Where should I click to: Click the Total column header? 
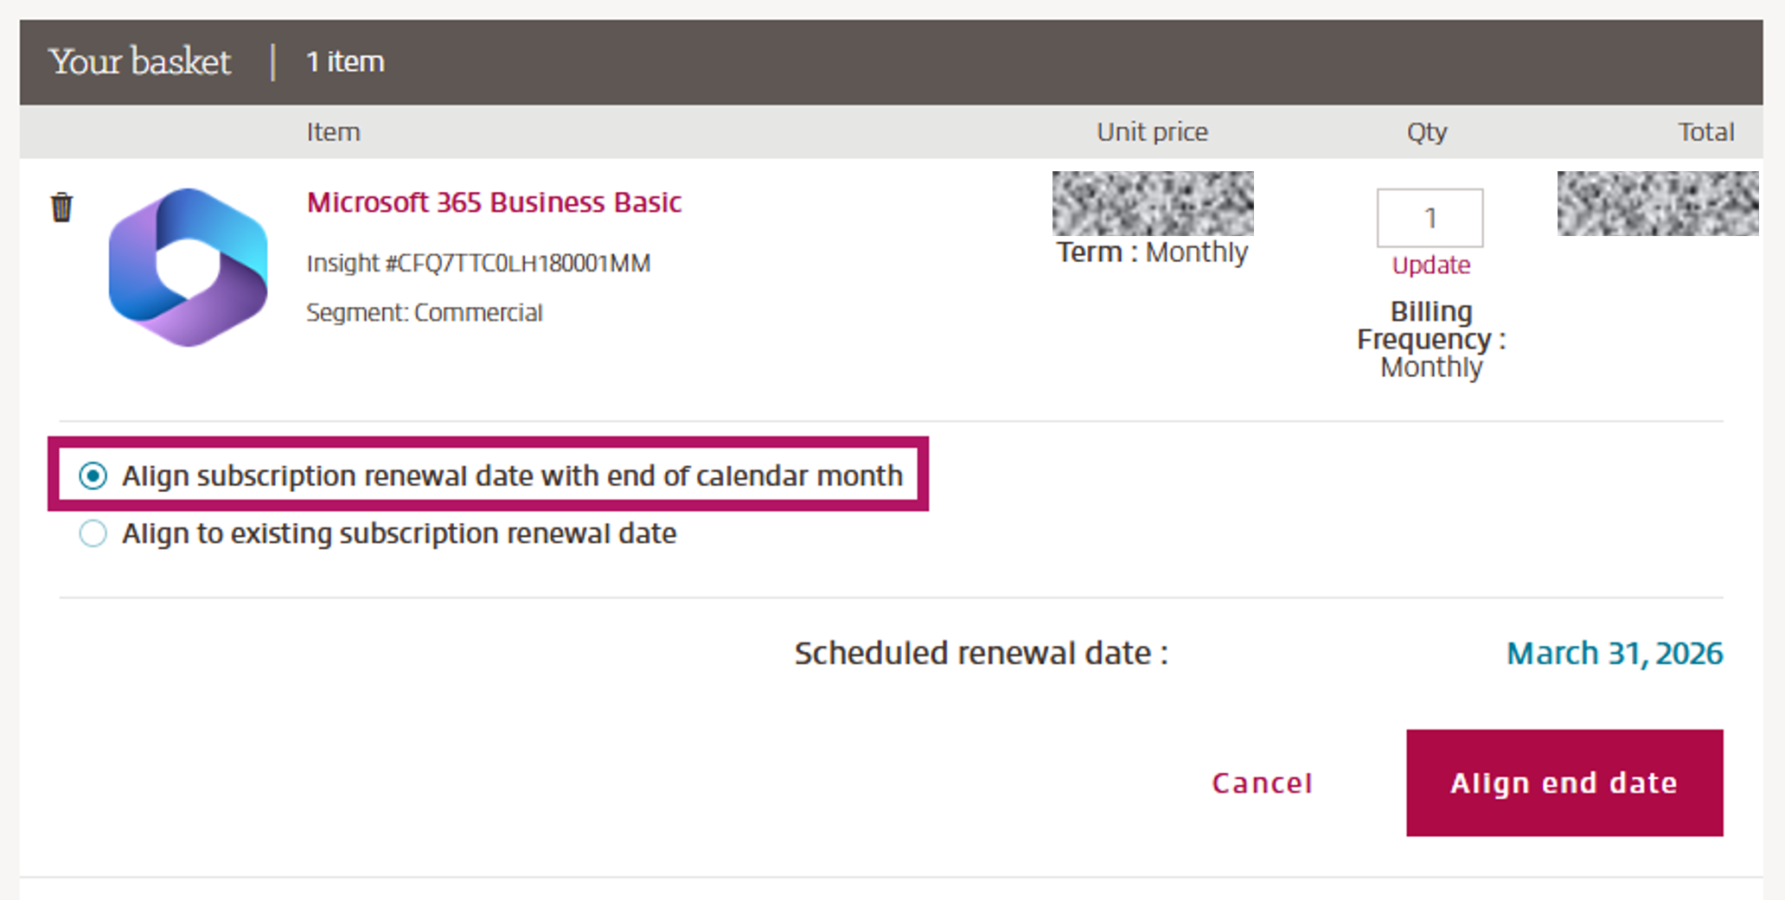[x=1706, y=131]
